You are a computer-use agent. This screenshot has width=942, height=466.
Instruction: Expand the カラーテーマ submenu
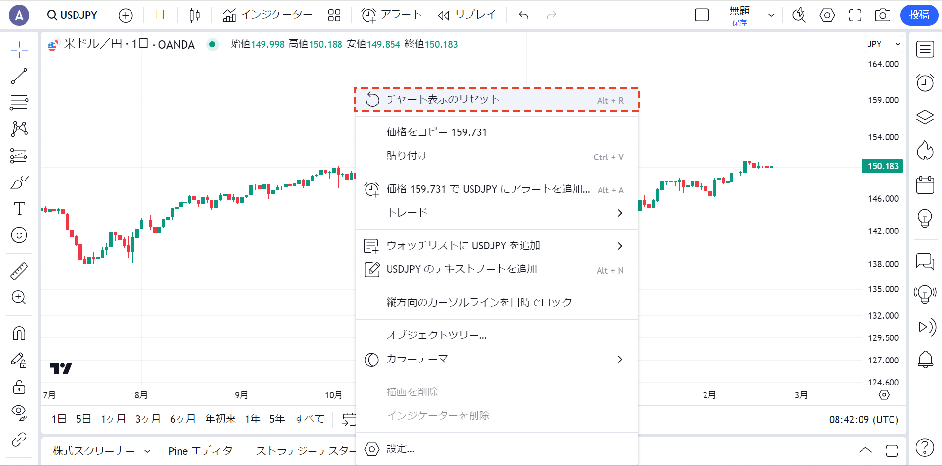pyautogui.click(x=497, y=359)
